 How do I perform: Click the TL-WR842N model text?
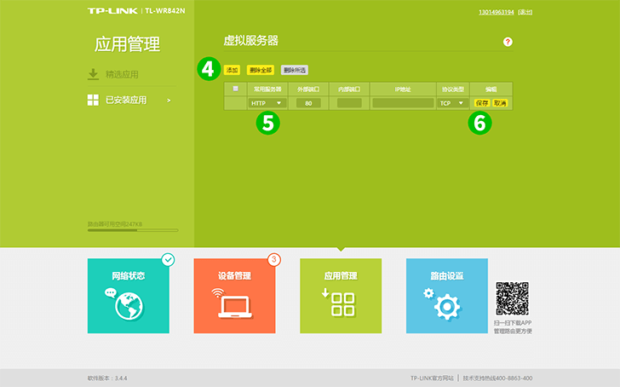165,11
